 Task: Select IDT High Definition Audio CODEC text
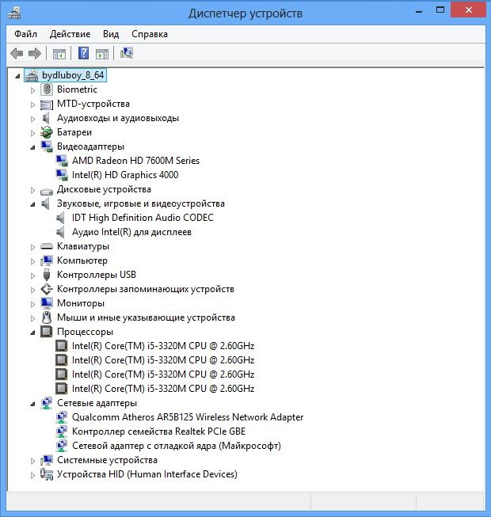tap(143, 218)
